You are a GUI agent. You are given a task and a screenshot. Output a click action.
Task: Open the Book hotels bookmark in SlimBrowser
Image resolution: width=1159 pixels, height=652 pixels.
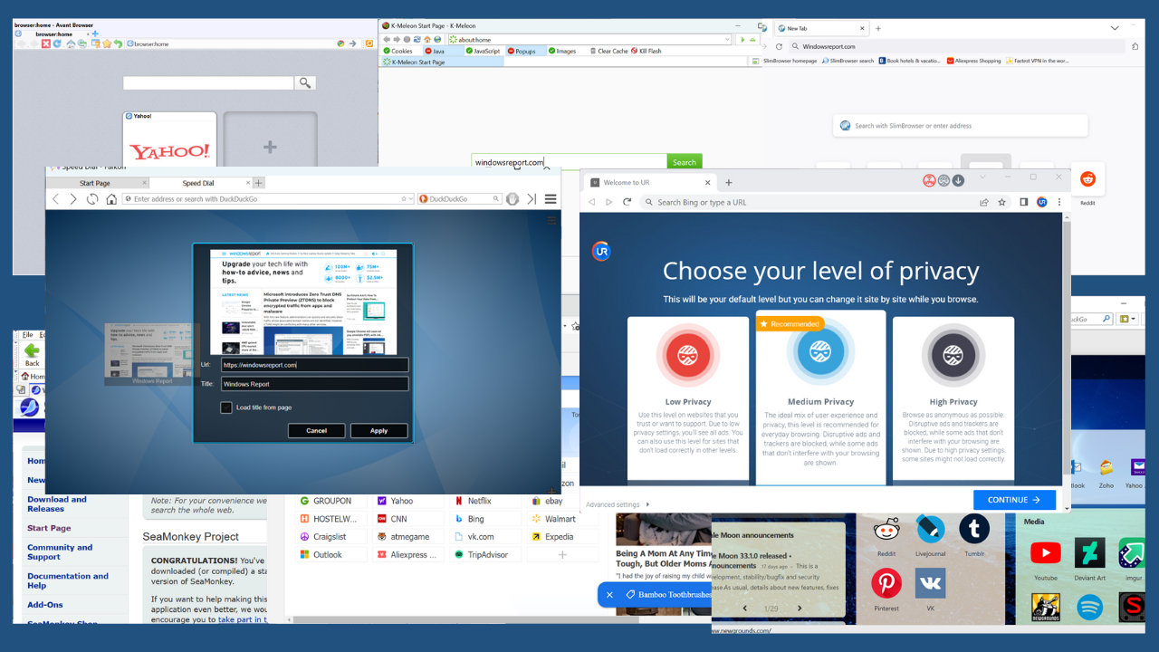tap(910, 61)
